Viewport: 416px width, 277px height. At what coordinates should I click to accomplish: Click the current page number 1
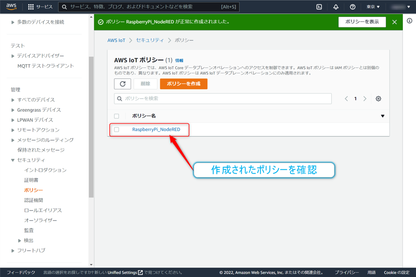coord(355,99)
